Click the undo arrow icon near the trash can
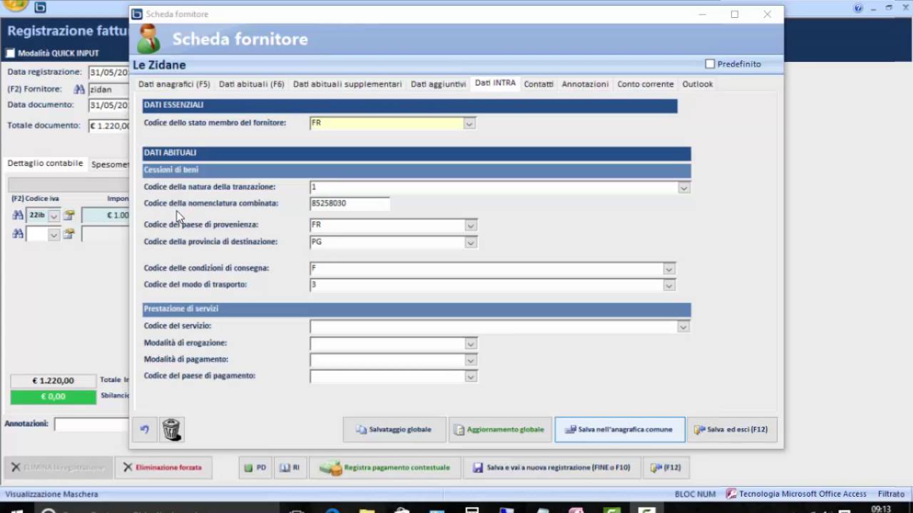The image size is (913, 513). [x=144, y=429]
